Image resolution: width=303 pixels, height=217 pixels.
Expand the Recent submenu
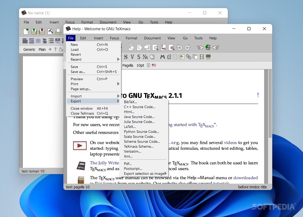(x=93, y=59)
